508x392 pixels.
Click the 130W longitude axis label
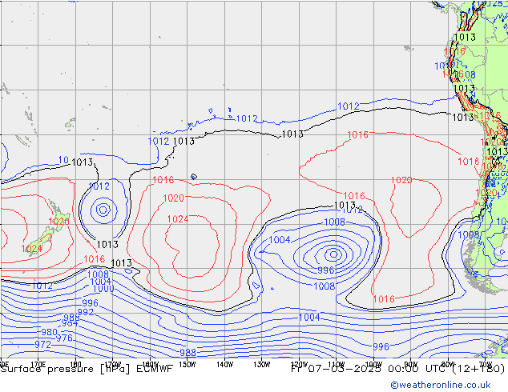point(262,364)
